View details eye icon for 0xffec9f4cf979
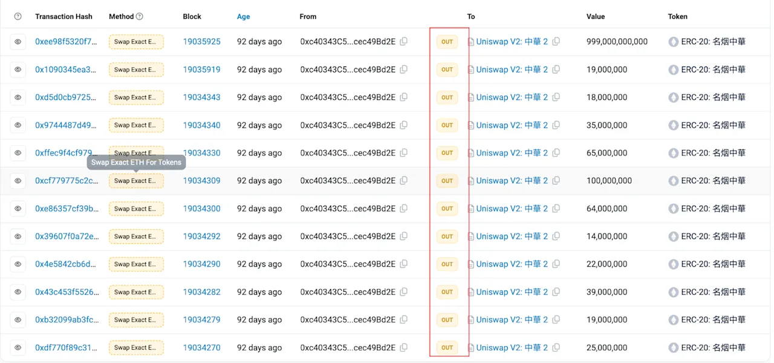Viewport: 774px width, 363px height. click(x=18, y=153)
